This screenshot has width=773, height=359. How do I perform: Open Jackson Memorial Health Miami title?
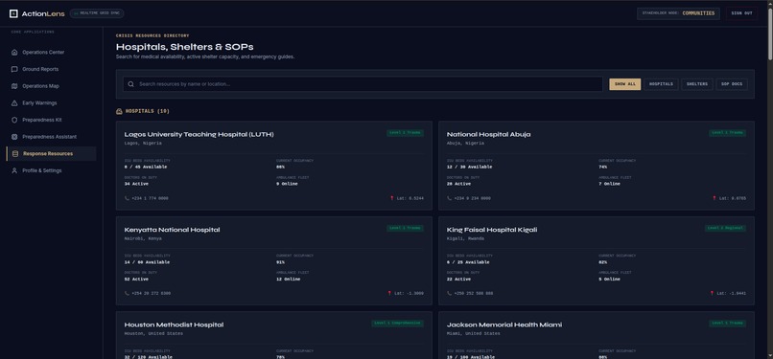504,325
